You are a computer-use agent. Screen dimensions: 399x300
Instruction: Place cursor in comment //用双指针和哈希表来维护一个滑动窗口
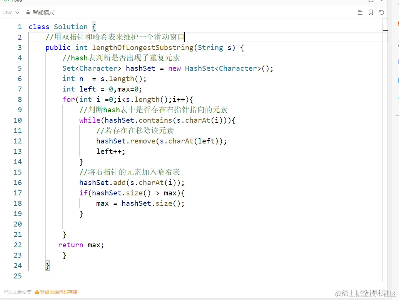coord(115,37)
